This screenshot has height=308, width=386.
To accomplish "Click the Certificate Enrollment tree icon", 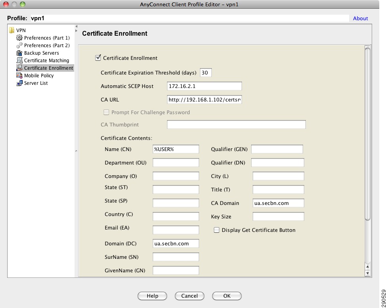I will point(19,68).
